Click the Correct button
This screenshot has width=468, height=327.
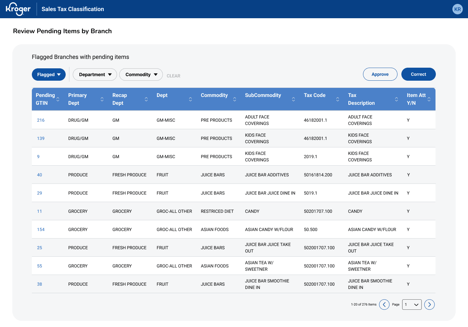pos(419,74)
